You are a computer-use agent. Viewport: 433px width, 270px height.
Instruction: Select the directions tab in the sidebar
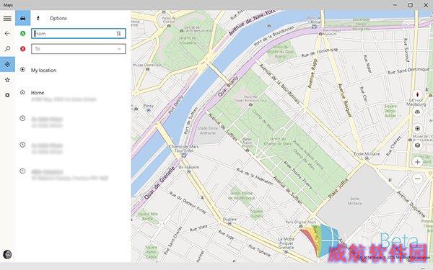pyautogui.click(x=7, y=64)
